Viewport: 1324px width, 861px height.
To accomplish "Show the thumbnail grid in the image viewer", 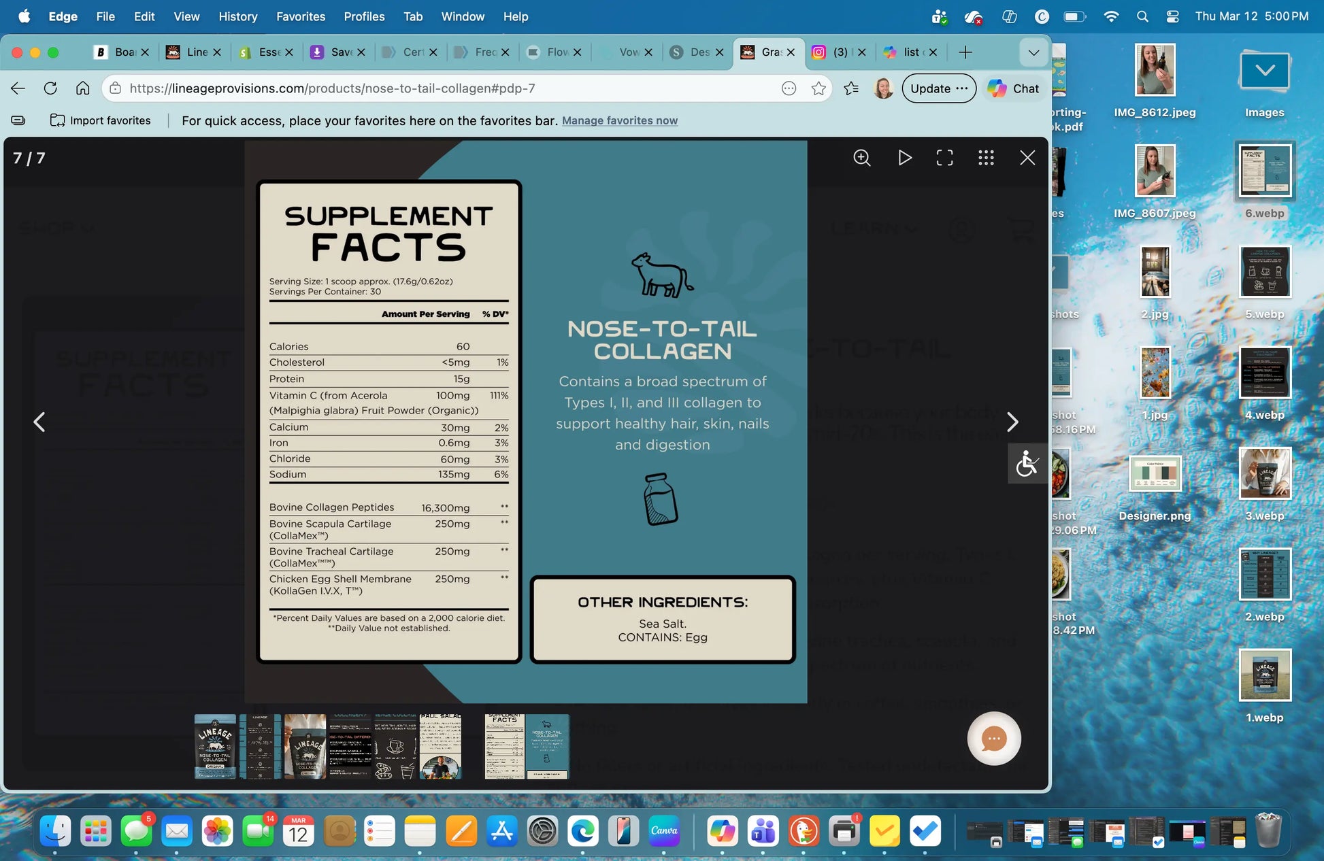I will [x=987, y=158].
